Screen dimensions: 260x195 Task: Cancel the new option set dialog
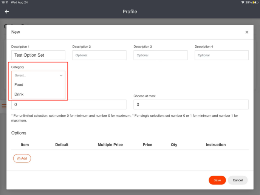pyautogui.click(x=238, y=180)
